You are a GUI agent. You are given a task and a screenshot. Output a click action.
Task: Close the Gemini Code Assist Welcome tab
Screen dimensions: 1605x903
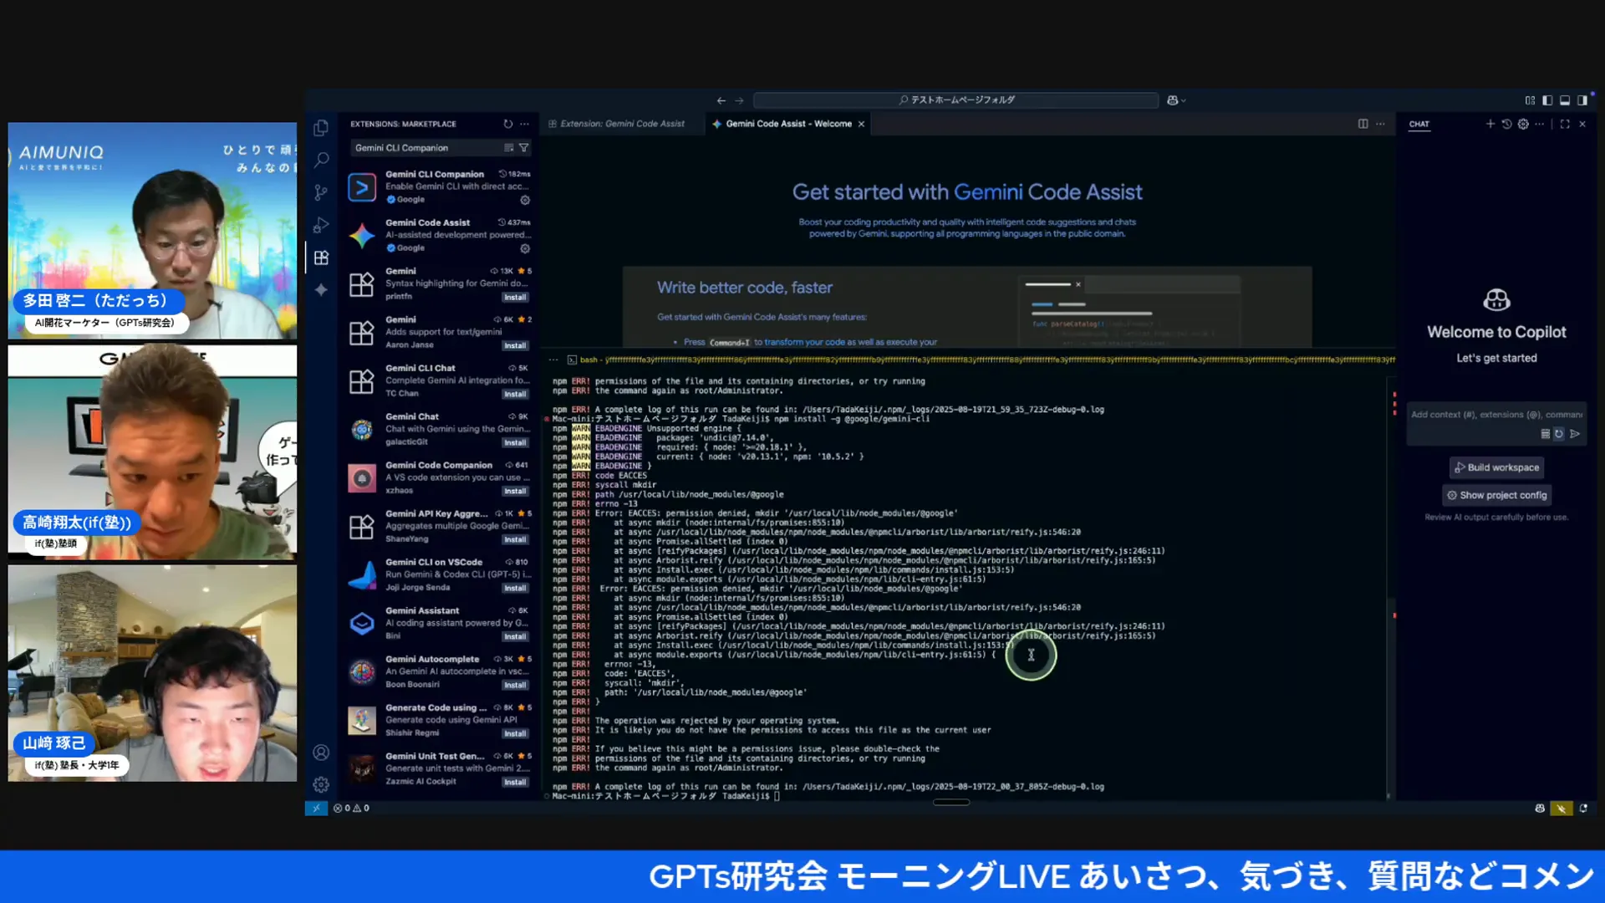pyautogui.click(x=861, y=124)
